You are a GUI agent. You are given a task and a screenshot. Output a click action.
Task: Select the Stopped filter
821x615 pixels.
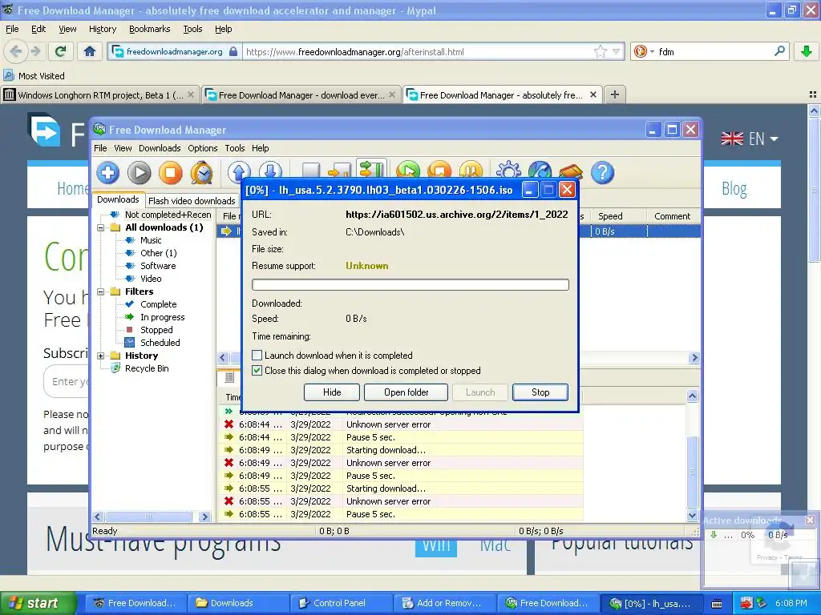point(156,330)
